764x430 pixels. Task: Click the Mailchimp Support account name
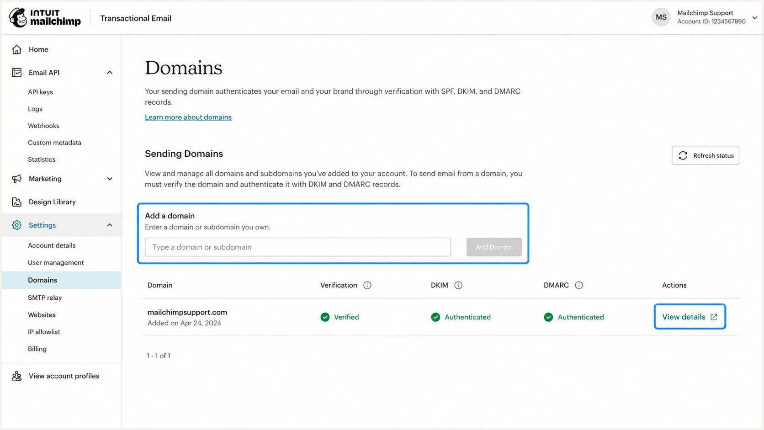click(x=705, y=13)
